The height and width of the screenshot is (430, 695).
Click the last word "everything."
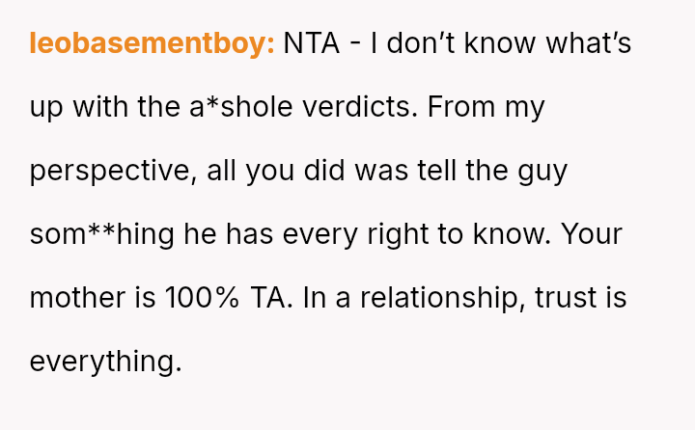[x=105, y=362]
